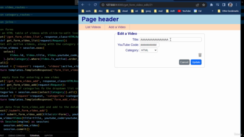
Task: Open the Alec bookmark folder
Action: [x=98, y=11]
